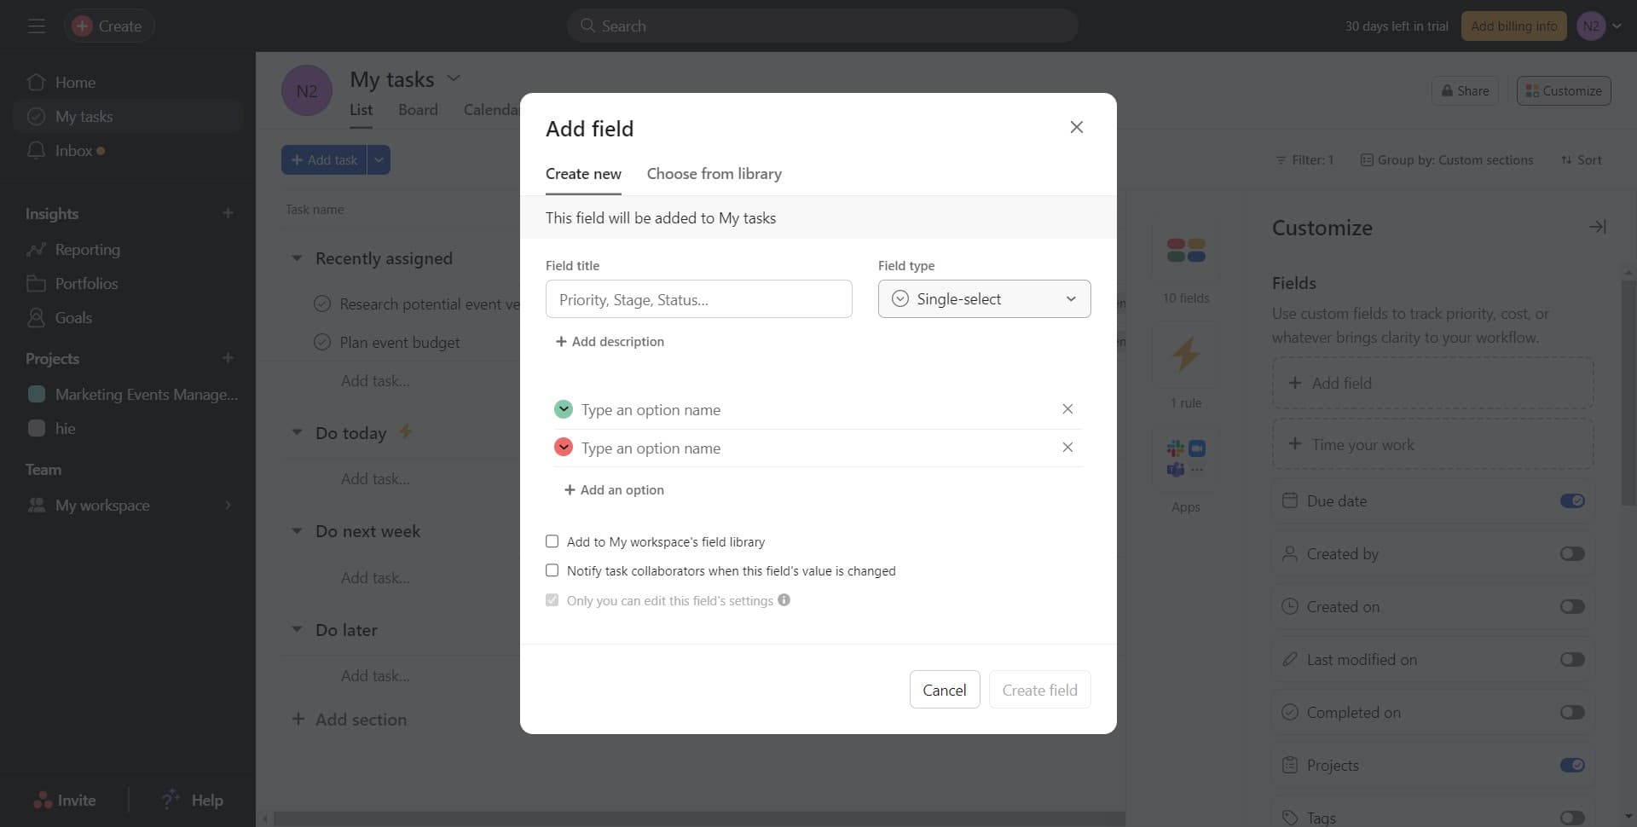The image size is (1637, 827).
Task: Change the green option color swatch
Action: point(563,409)
